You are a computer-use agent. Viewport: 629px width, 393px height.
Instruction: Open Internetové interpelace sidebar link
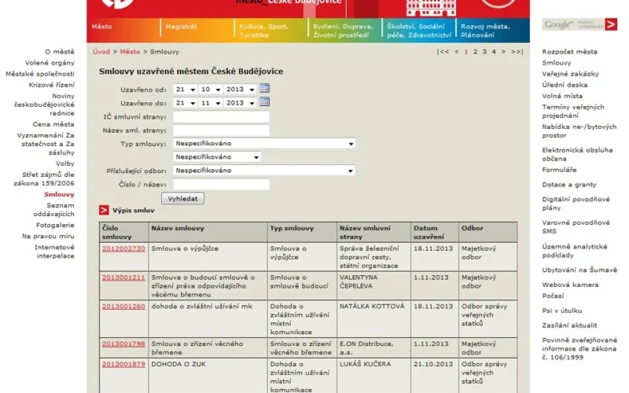click(x=54, y=252)
